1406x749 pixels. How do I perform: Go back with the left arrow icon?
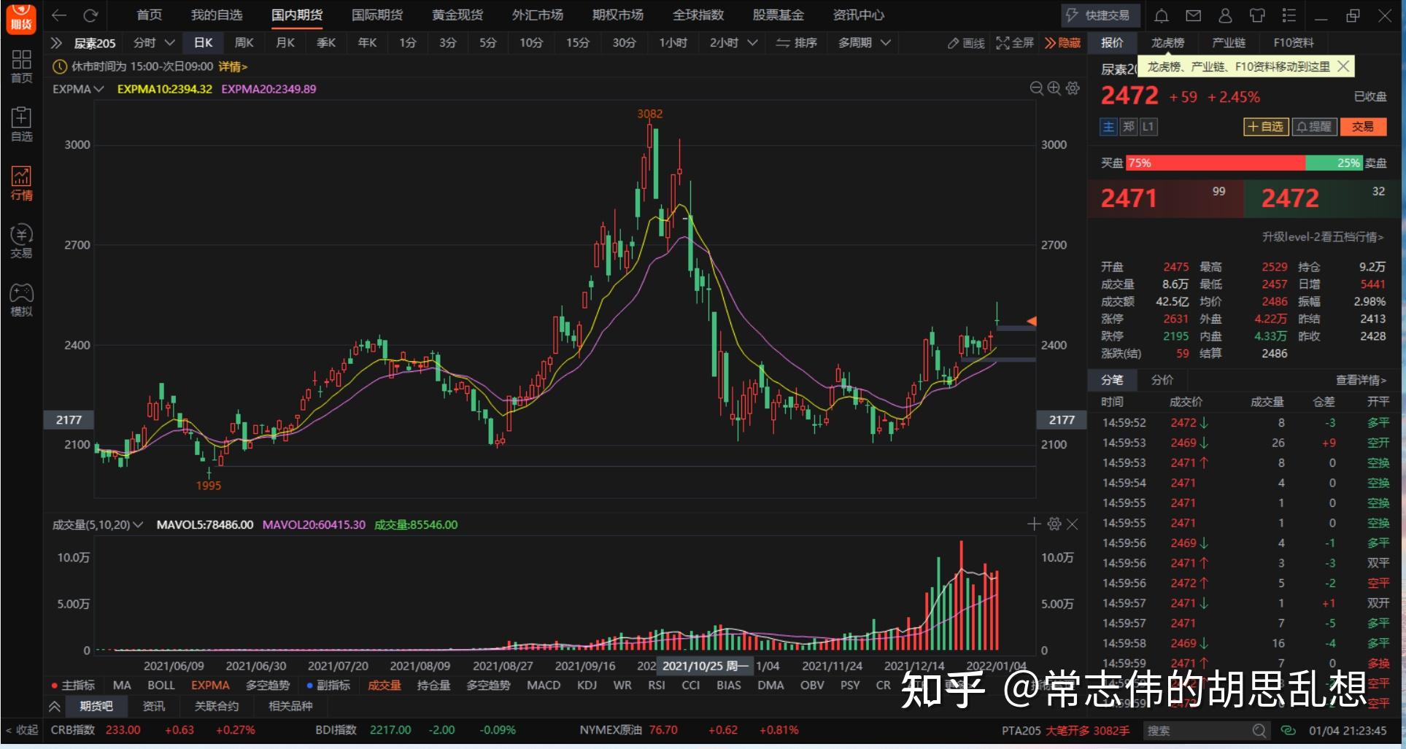pos(59,15)
